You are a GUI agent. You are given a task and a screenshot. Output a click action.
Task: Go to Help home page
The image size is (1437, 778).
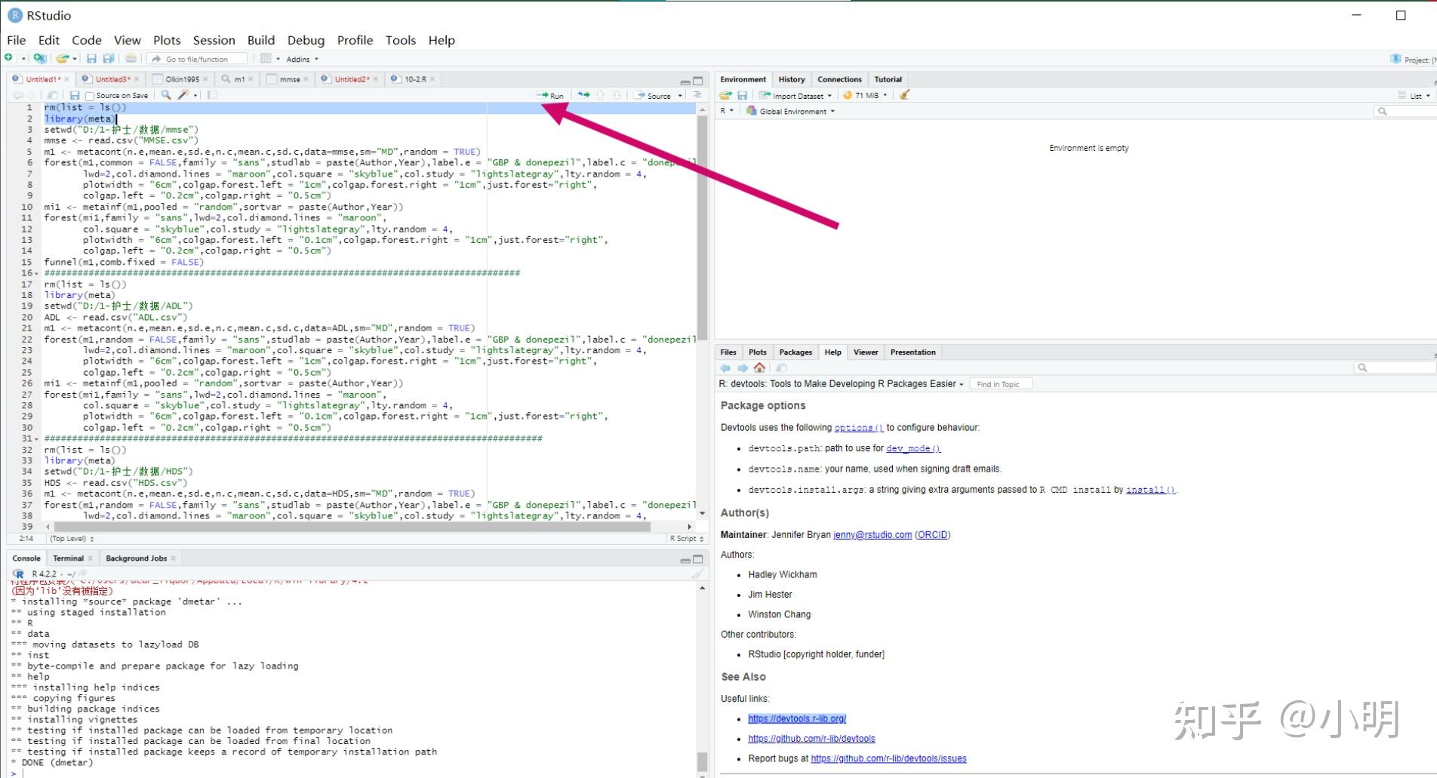point(759,367)
